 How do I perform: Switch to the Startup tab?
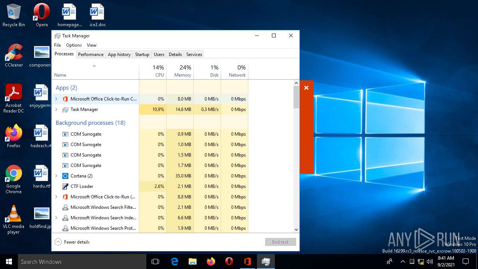142,55
